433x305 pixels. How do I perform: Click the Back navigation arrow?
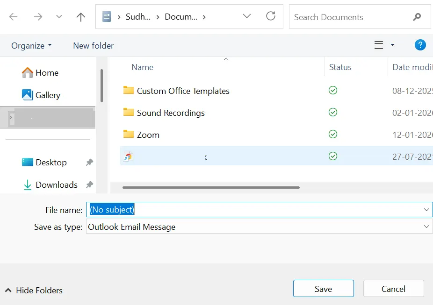tap(13, 17)
